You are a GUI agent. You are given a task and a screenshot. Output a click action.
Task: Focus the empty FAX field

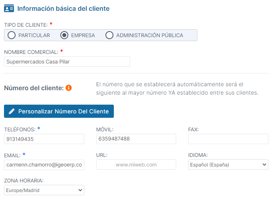(x=228, y=139)
